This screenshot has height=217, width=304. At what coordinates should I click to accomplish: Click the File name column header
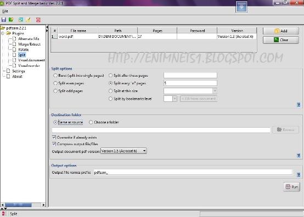coord(78,31)
